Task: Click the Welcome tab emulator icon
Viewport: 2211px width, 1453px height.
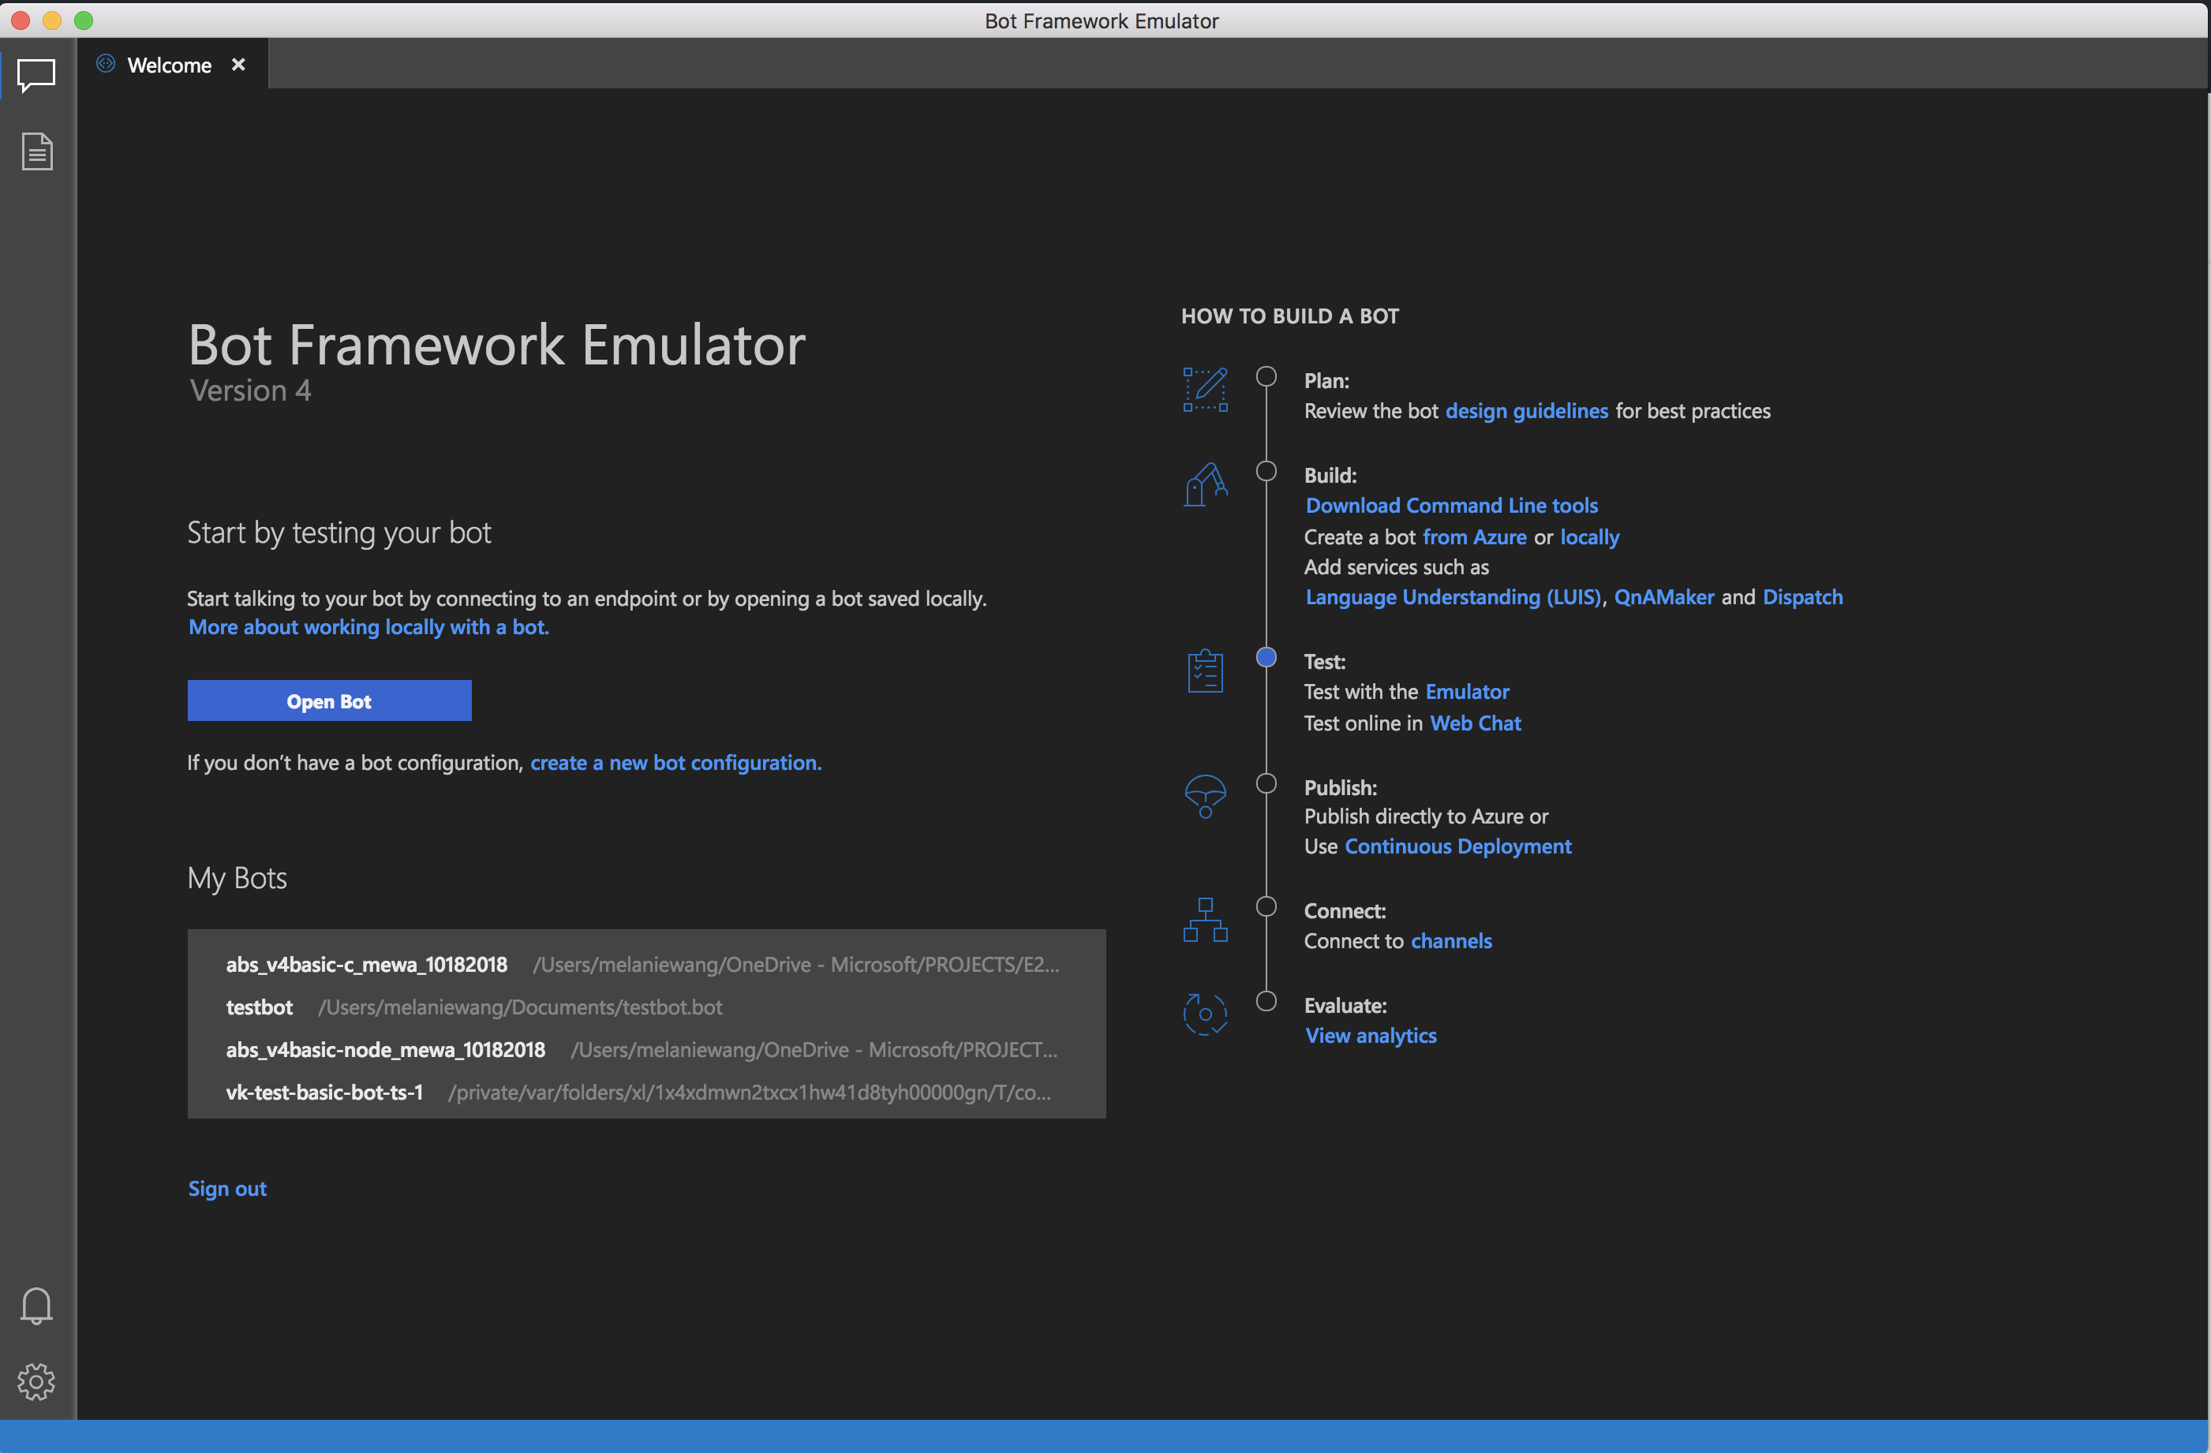Action: [x=106, y=64]
